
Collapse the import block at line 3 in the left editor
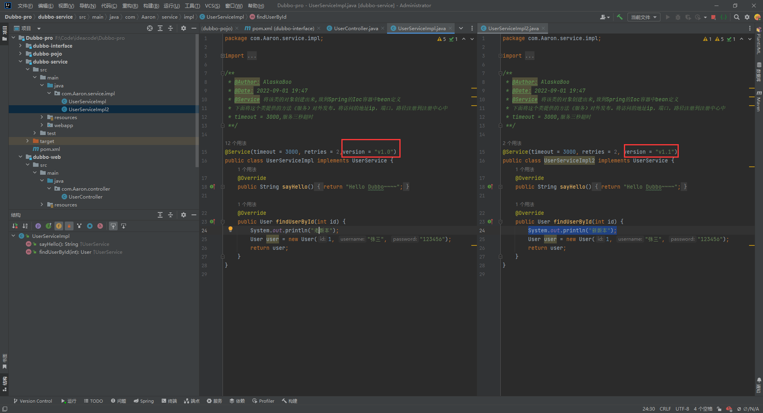click(223, 56)
